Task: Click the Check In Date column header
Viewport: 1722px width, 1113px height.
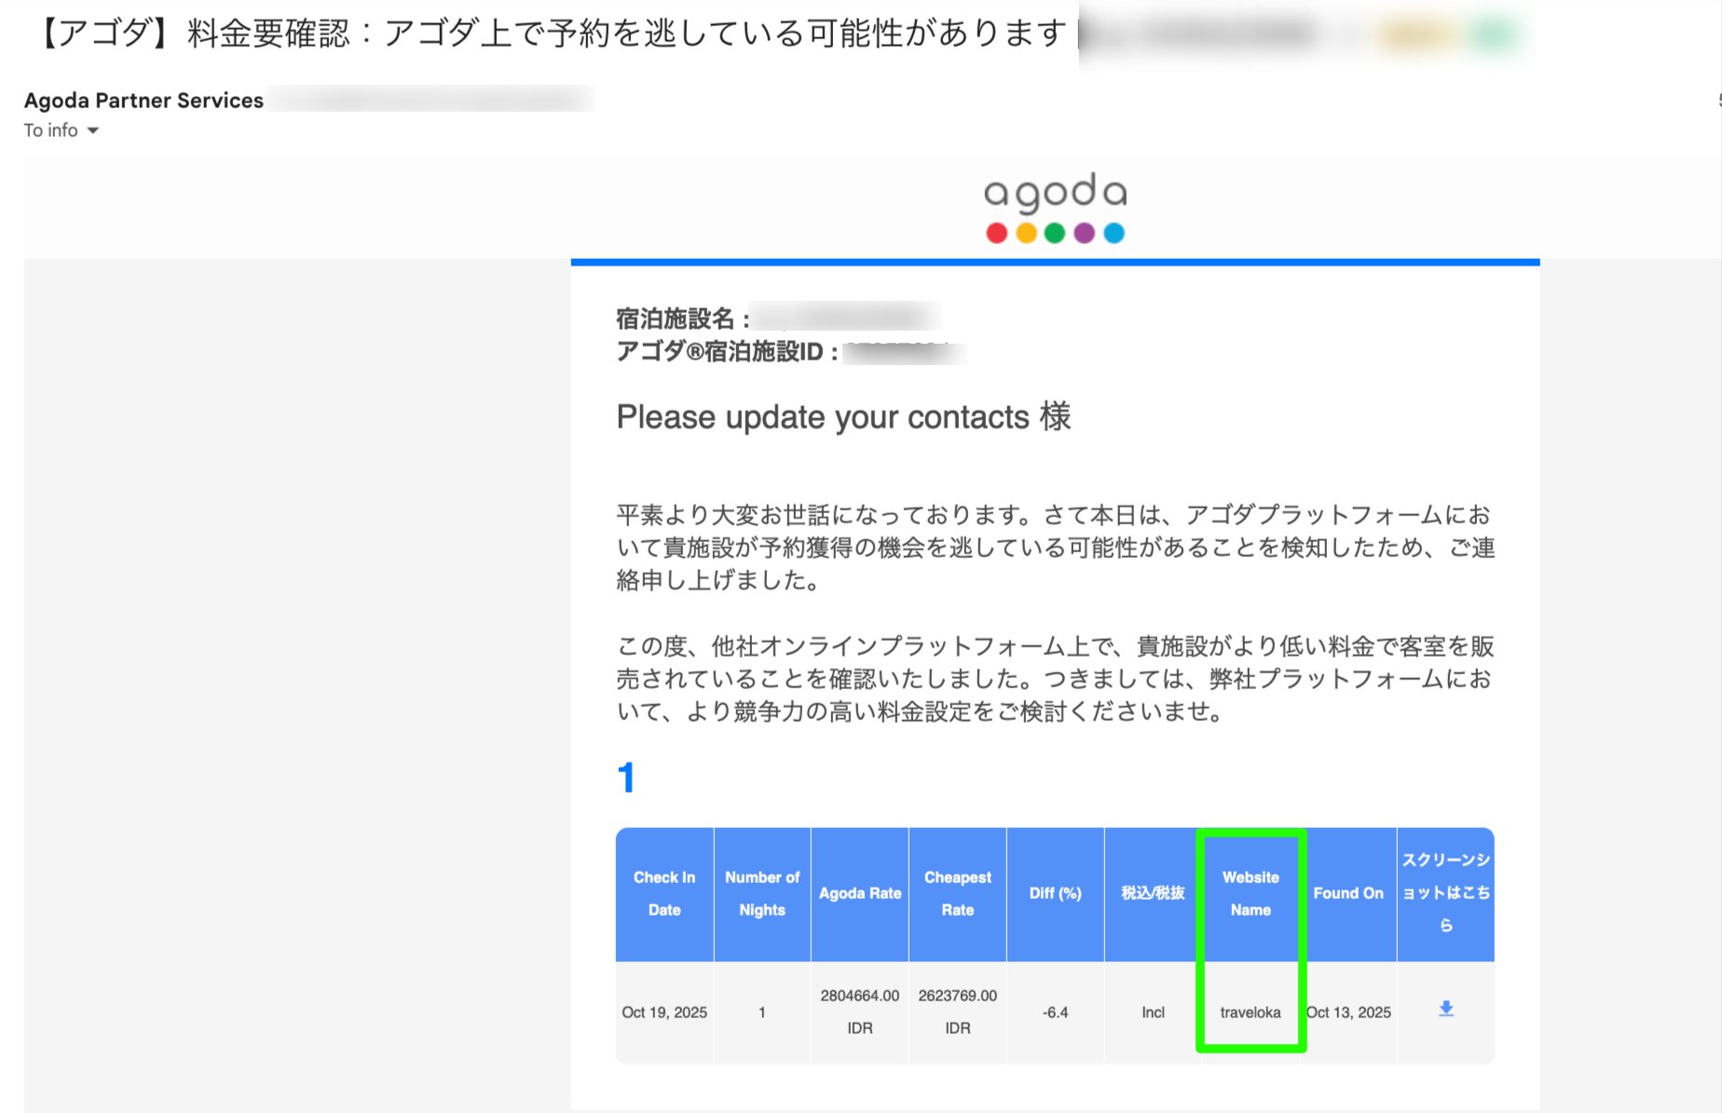Action: (x=663, y=892)
